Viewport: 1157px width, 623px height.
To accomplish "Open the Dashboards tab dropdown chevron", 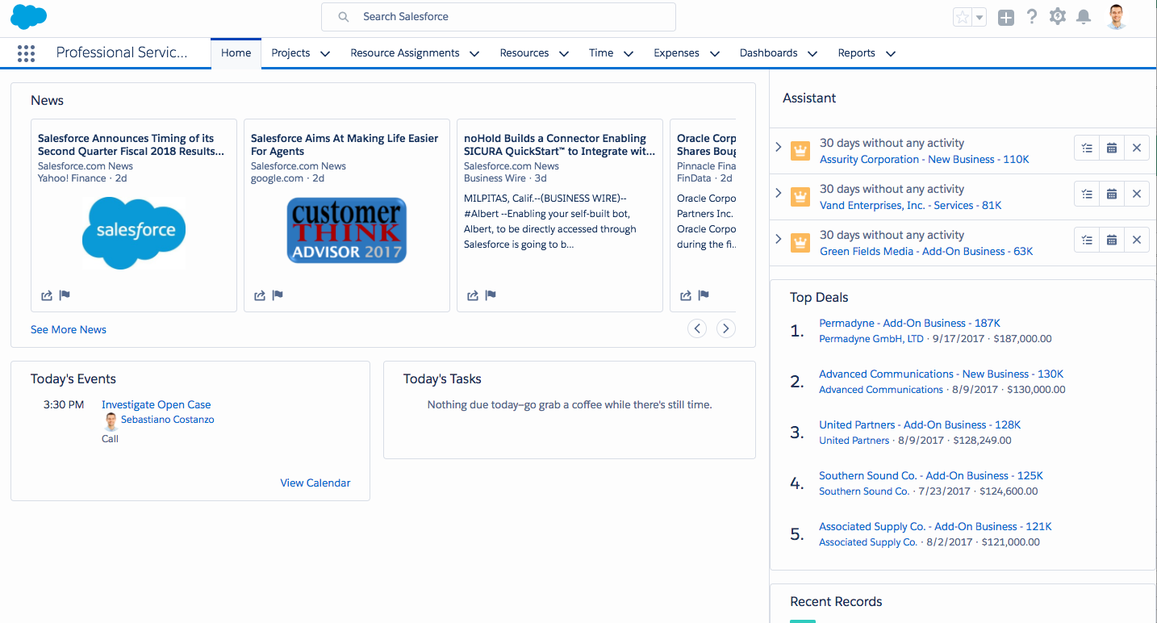I will [812, 54].
